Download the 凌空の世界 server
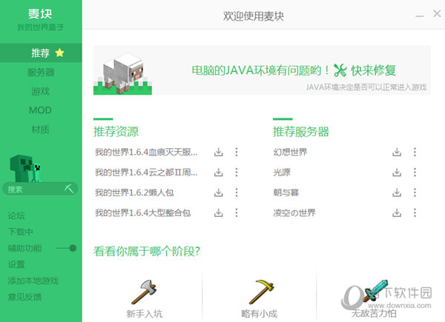The height and width of the screenshot is (322, 445). tap(397, 212)
